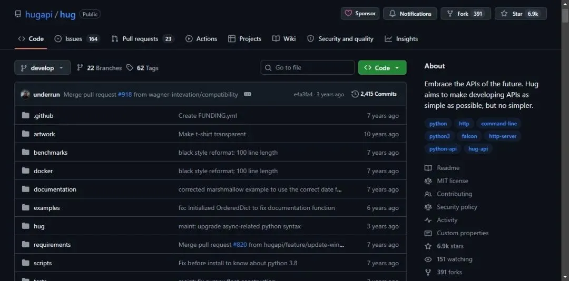Open 'maint: upgrade async-related python syntax' commit
Screen dimensions: 569x281
tap(240, 226)
